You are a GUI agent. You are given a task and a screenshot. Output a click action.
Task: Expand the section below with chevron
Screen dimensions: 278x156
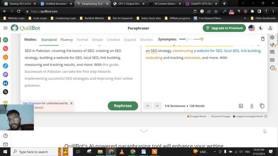coord(144,131)
